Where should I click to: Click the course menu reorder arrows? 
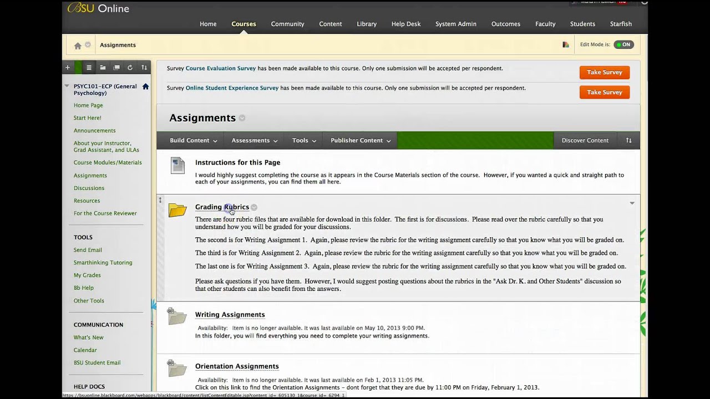144,68
